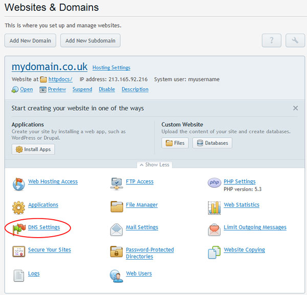Viewport: 307px width, 295px height.
Task: Click the help question mark button
Action: tap(272, 40)
